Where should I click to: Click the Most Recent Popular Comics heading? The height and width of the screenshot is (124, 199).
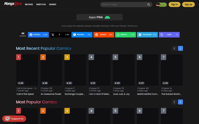tap(44, 48)
